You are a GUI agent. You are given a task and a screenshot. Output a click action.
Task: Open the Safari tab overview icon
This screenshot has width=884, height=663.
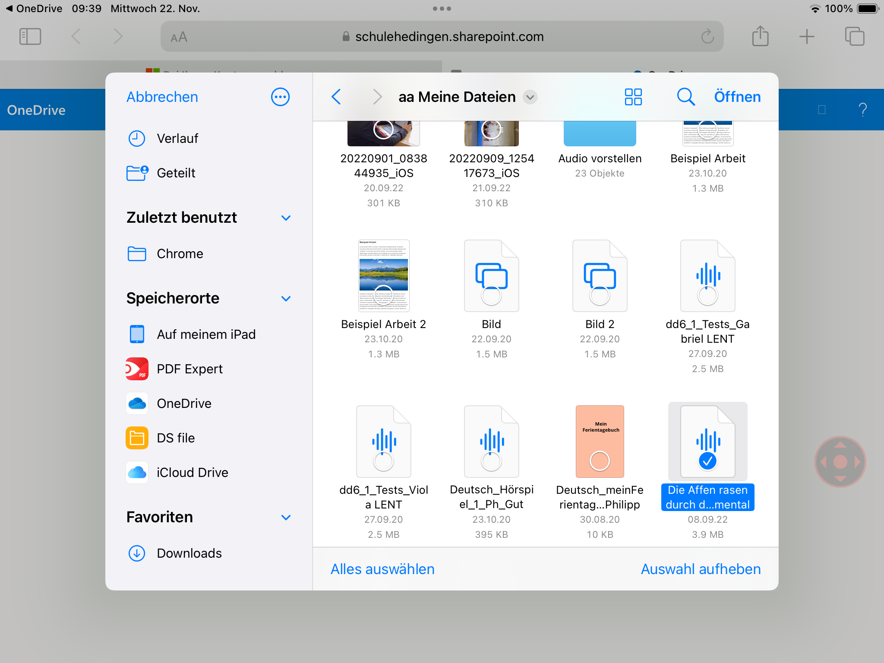[x=854, y=37]
